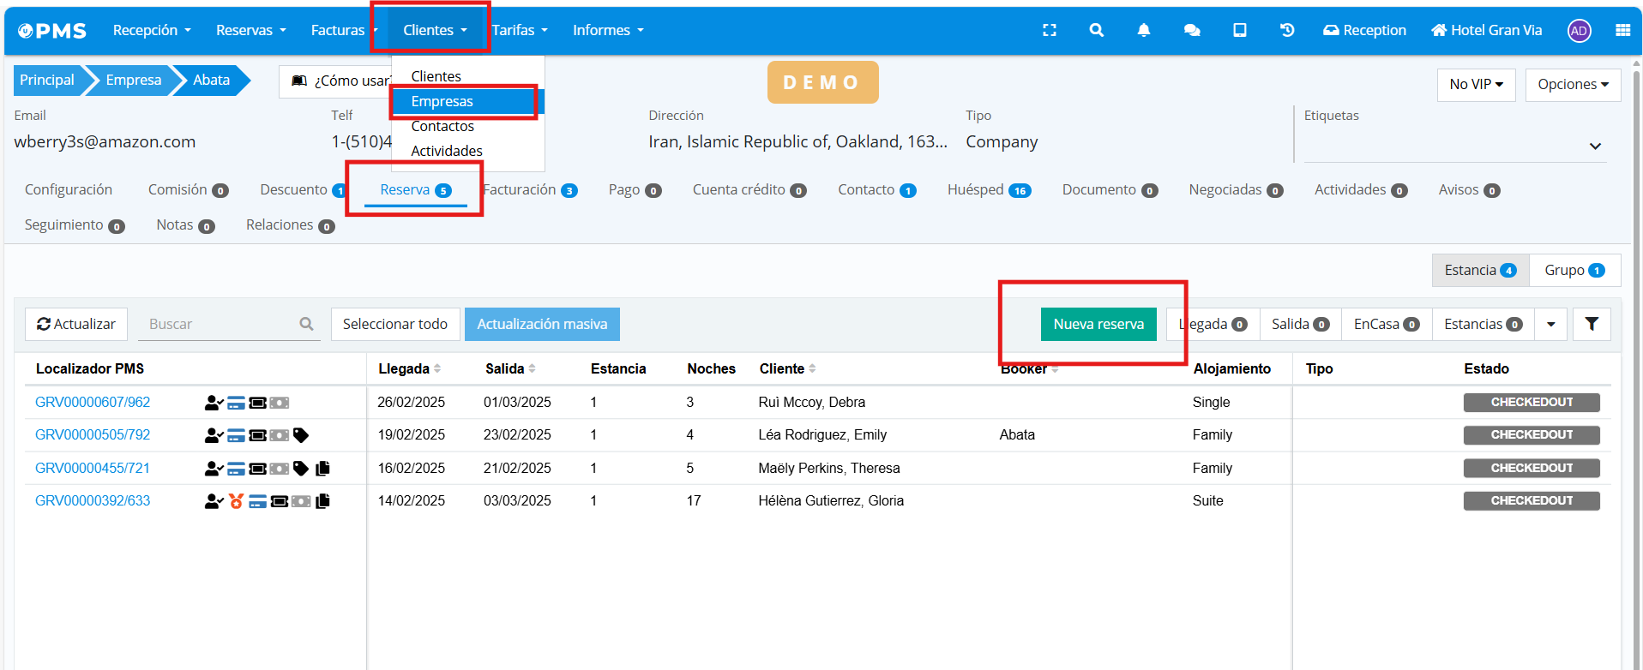1643x670 pixels.
Task: Open the notifications bell icon
Action: point(1143,30)
